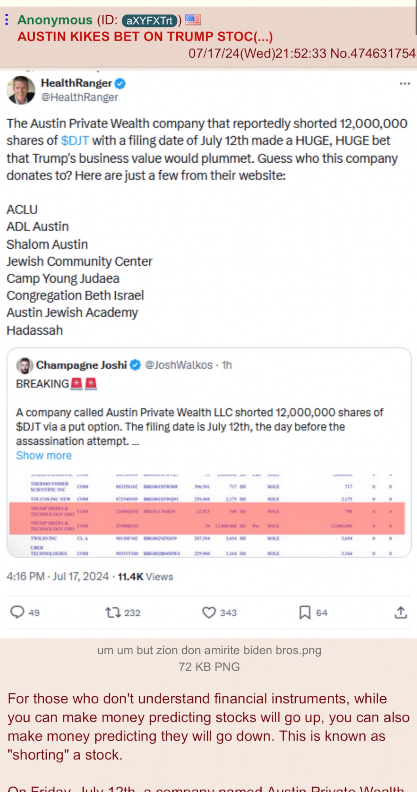Click the tweet's more options ellipsis
Screen dimensions: 417x792
tap(404, 84)
